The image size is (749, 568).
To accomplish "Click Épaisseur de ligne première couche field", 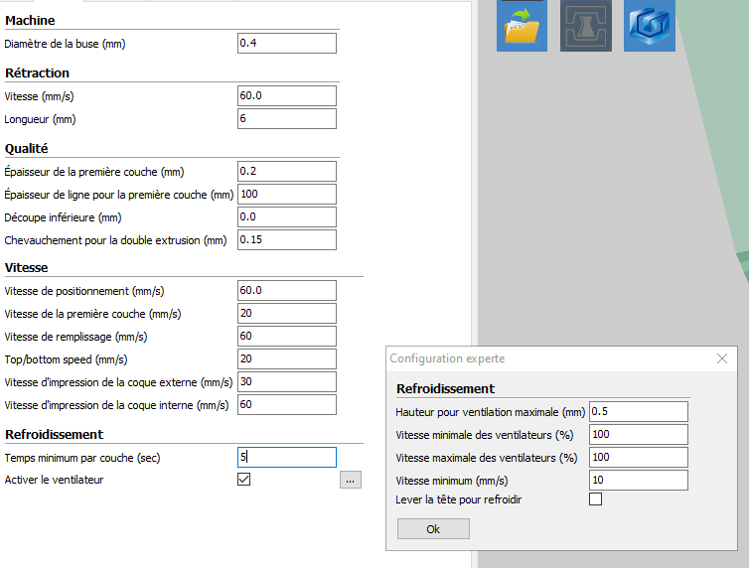I will (287, 194).
